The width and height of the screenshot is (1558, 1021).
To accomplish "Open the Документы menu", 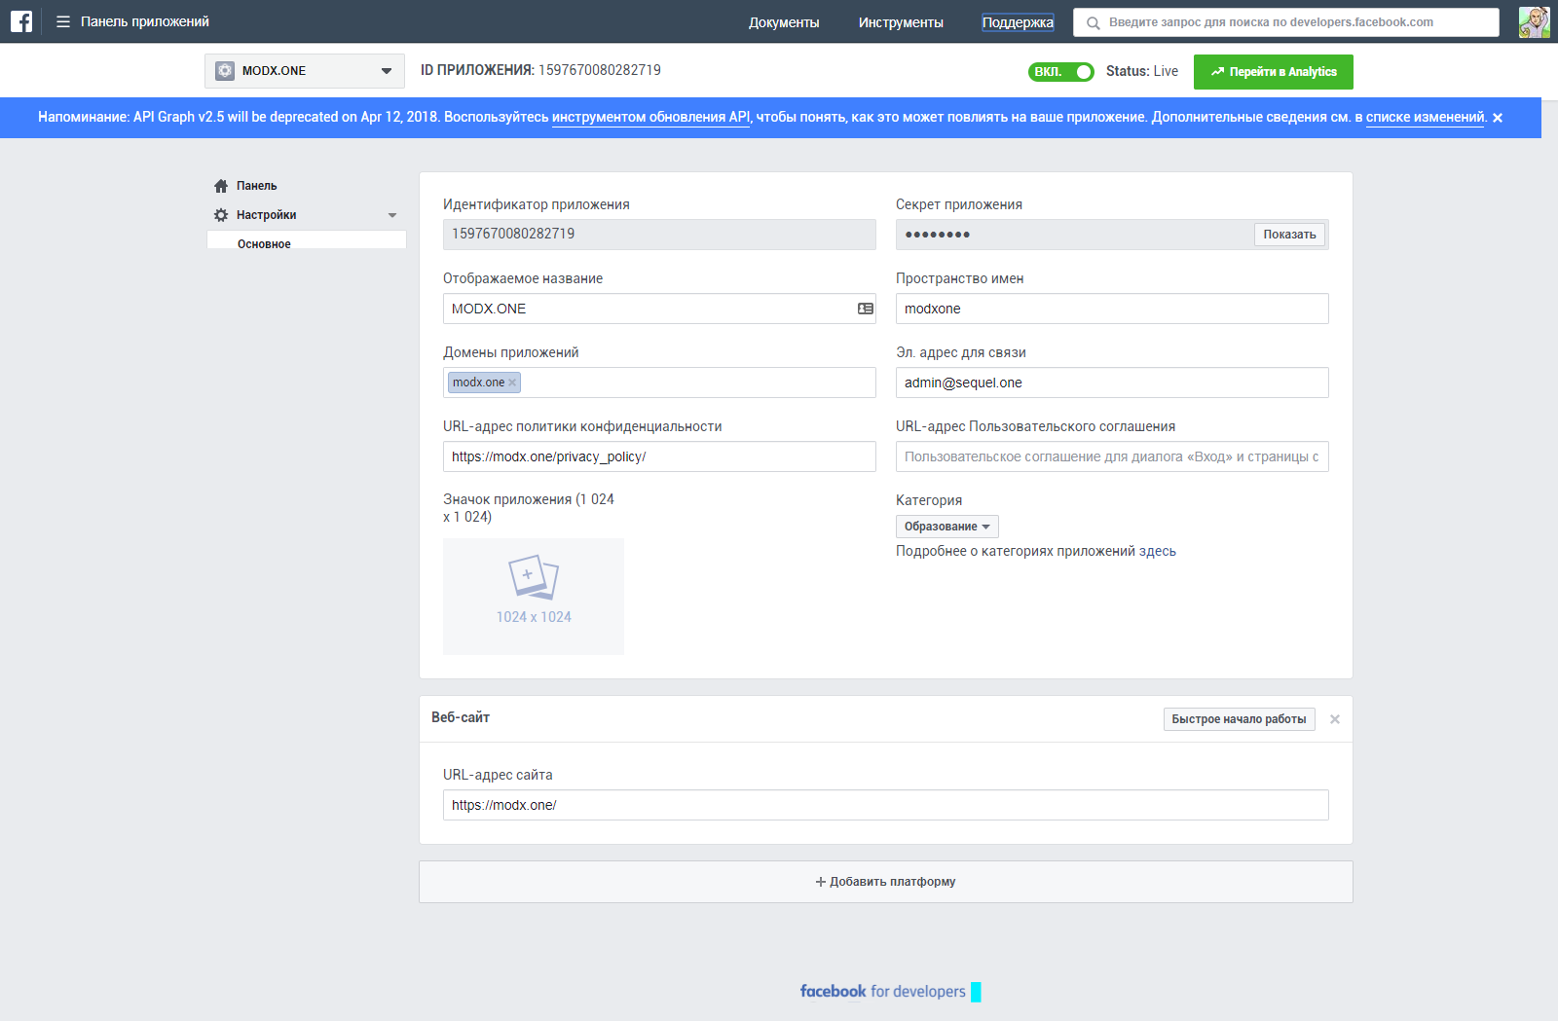I will coord(784,22).
